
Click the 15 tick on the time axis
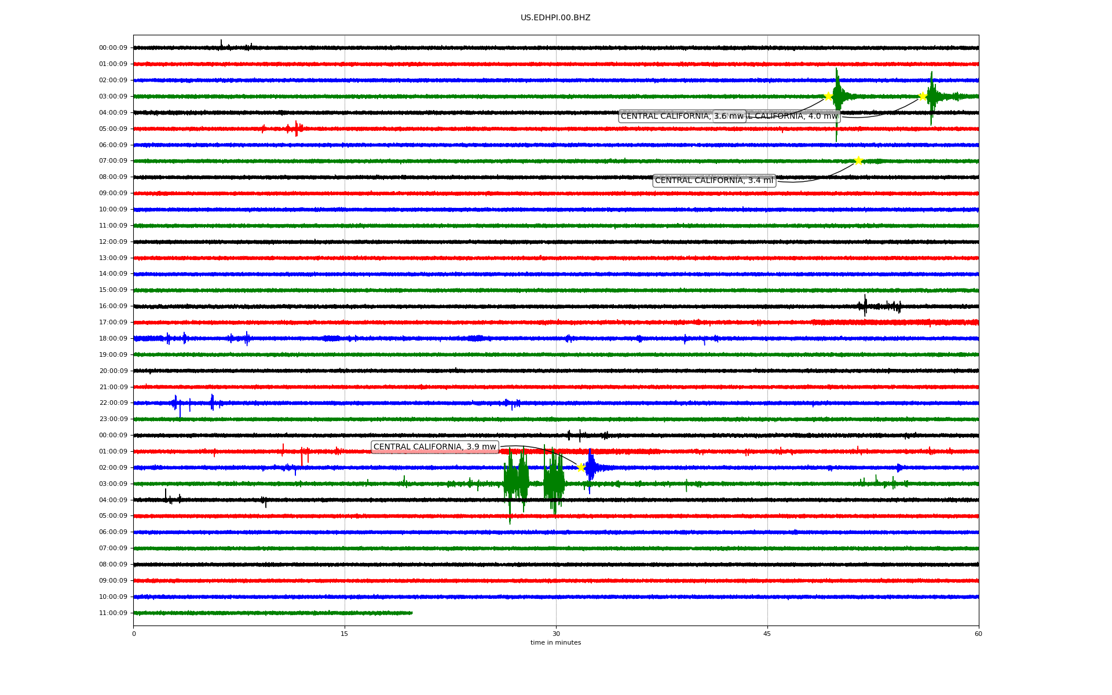point(345,634)
